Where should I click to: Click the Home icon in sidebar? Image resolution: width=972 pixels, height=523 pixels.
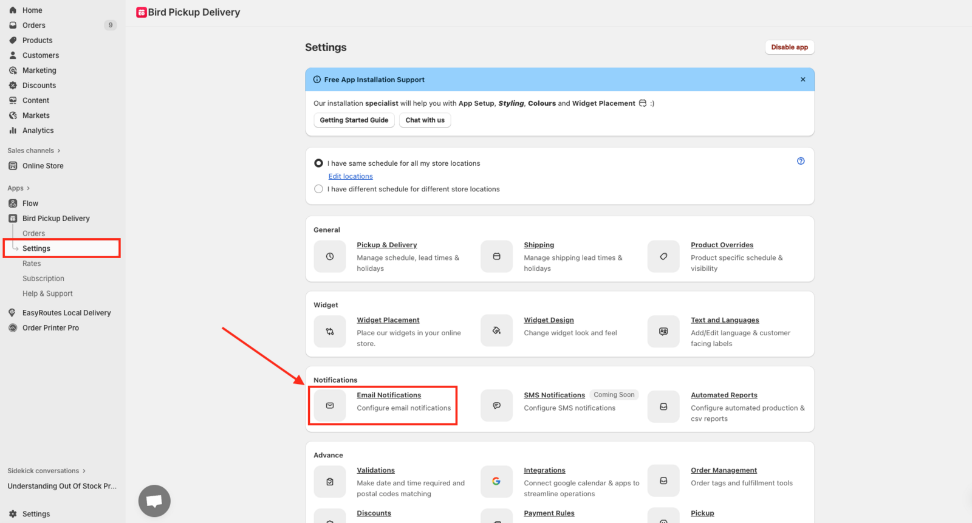(x=13, y=10)
